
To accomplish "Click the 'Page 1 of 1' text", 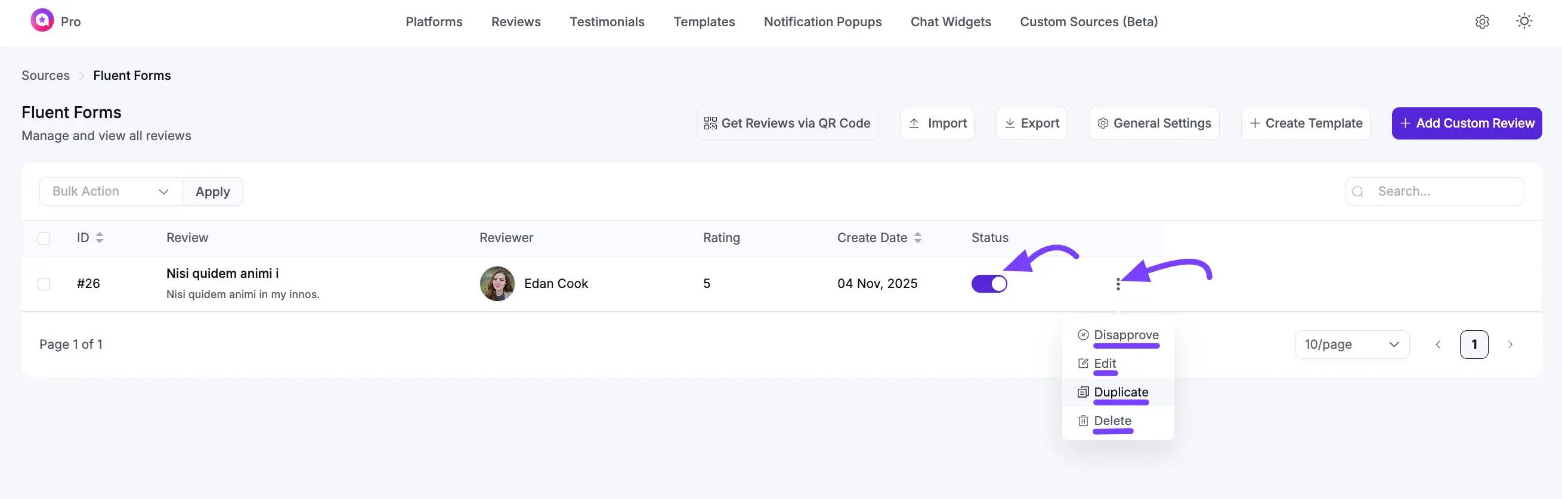I will coord(71,345).
